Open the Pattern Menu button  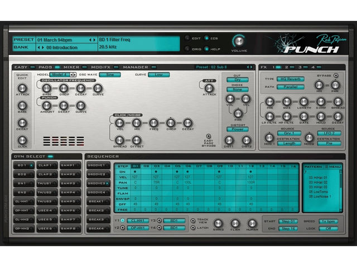(333, 167)
